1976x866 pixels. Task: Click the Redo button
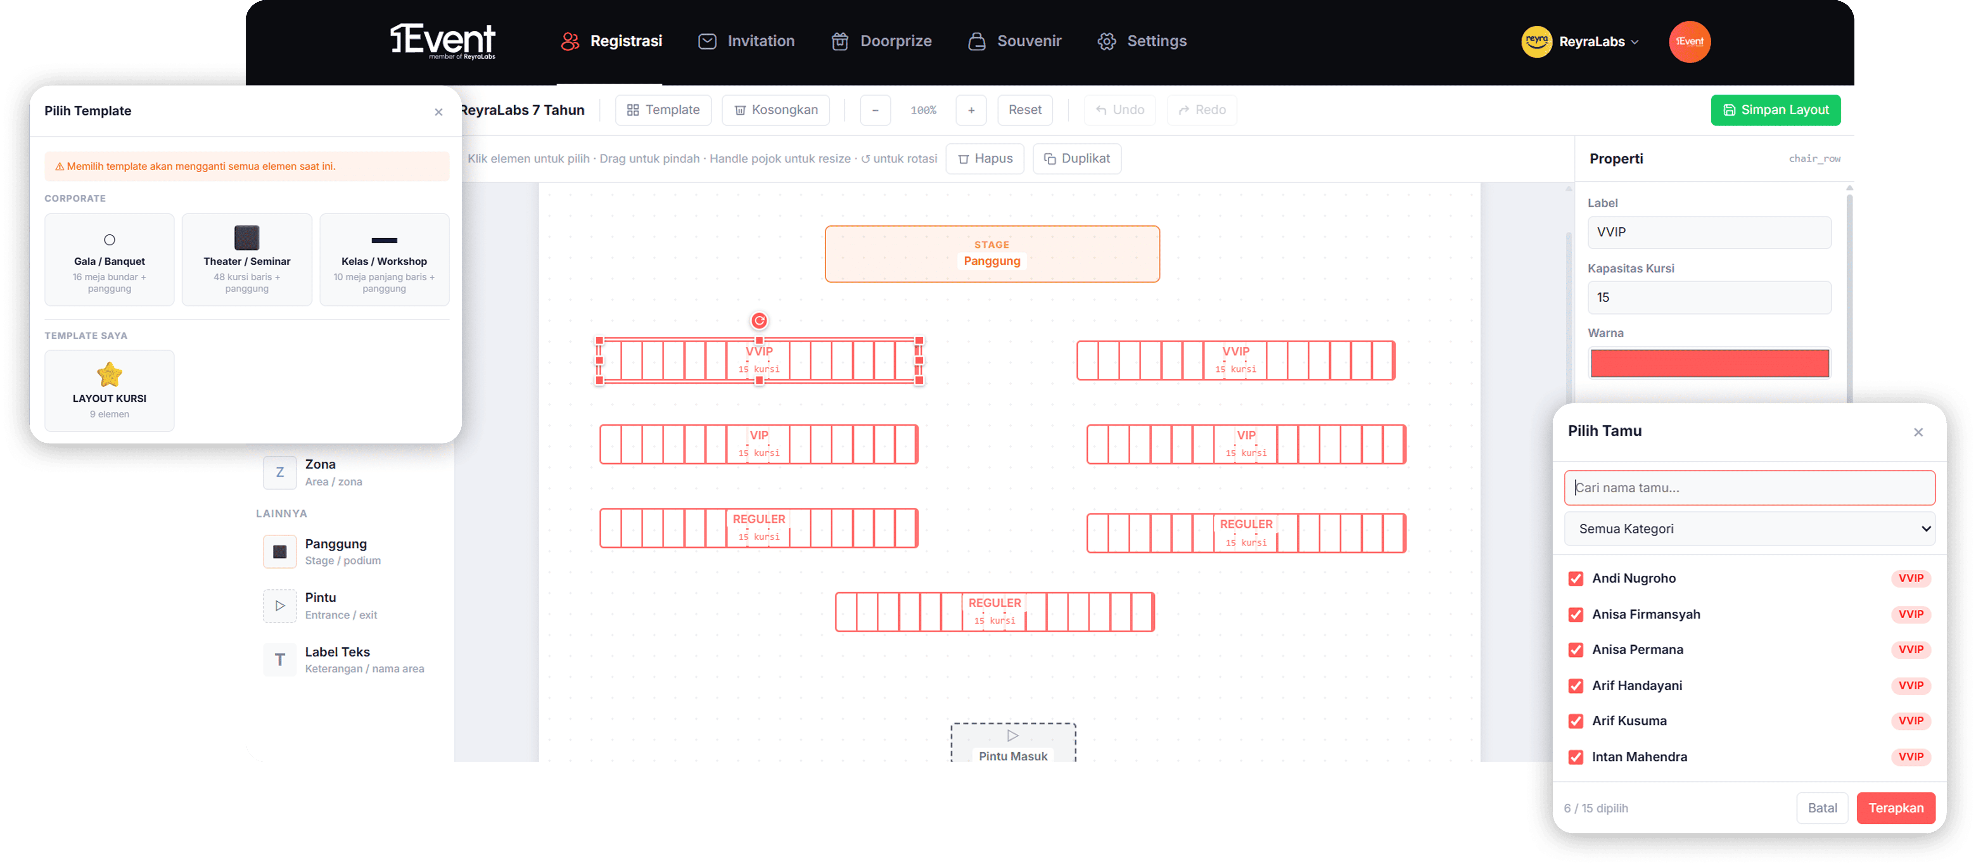(x=1202, y=110)
